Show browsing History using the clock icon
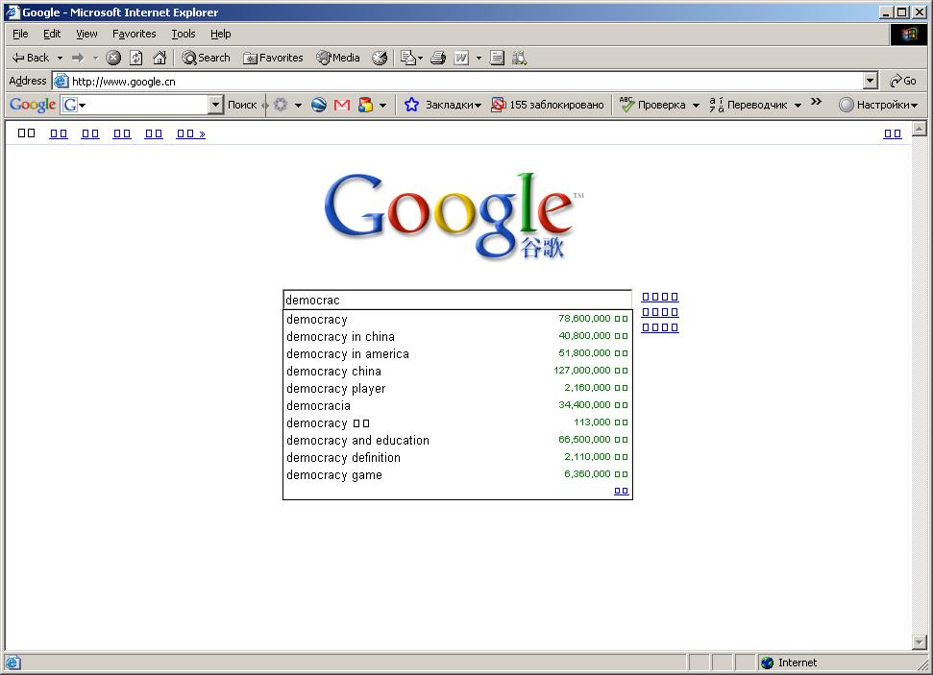 [x=380, y=58]
